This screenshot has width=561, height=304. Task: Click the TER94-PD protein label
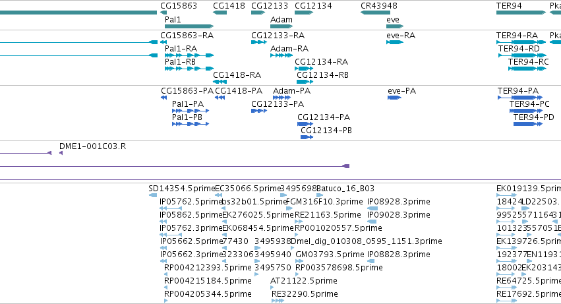[534, 117]
